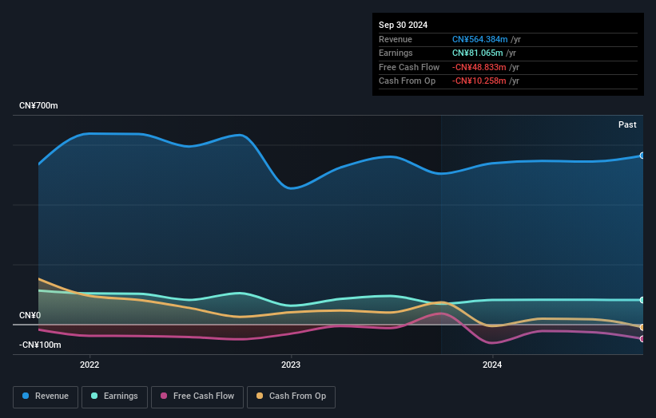Click the -CN¥48.833m free cash flow value
This screenshot has width=656, height=418.
coord(479,67)
